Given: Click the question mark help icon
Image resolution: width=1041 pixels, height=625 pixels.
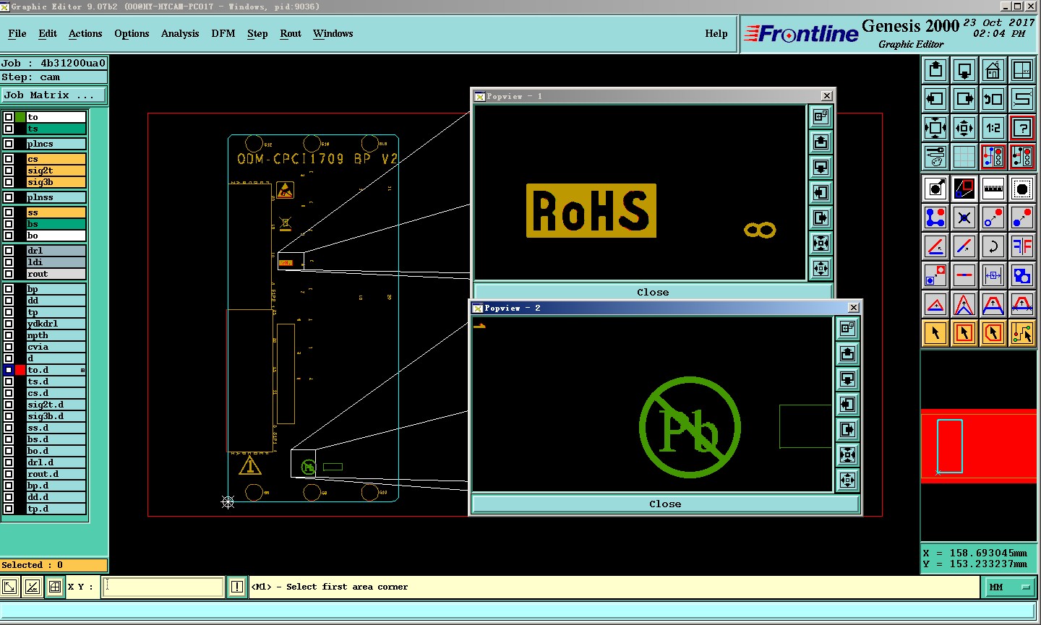Looking at the screenshot, I should tap(1022, 128).
